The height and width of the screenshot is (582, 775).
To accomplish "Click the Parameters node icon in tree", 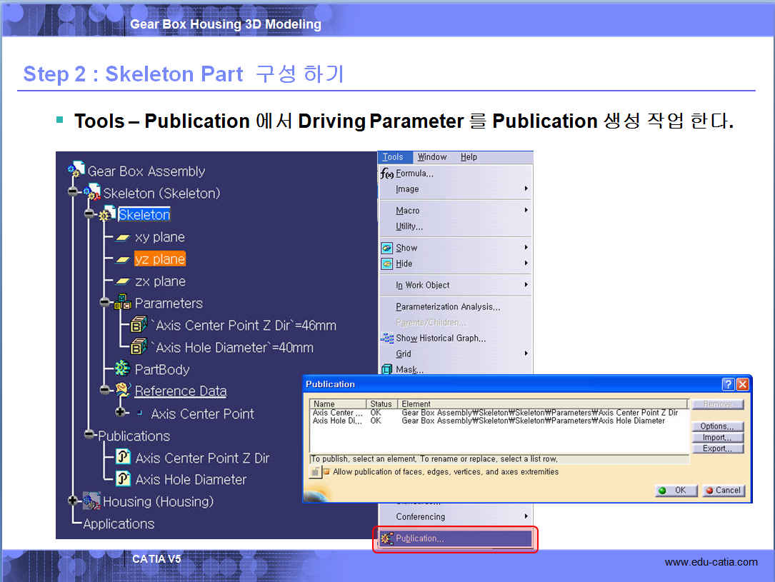I will 122,302.
